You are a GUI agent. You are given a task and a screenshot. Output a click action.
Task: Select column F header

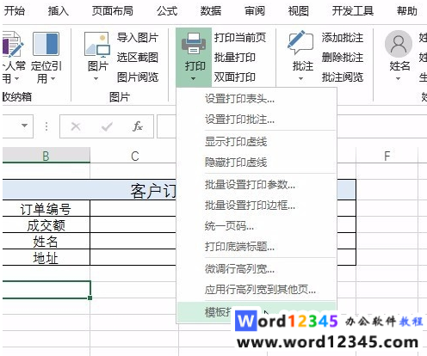(x=387, y=157)
